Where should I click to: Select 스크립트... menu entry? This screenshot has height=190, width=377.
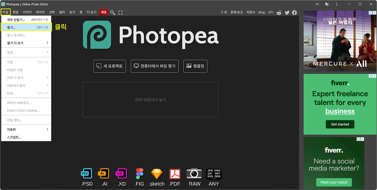(27, 137)
